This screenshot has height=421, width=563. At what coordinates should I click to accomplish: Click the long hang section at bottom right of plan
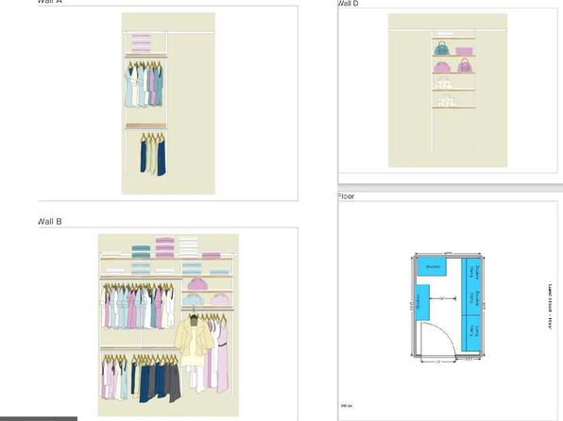(x=471, y=332)
